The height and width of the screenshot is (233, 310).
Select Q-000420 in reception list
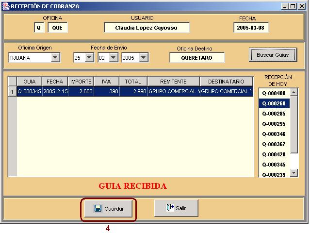point(274,154)
